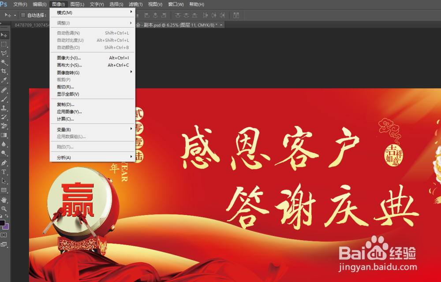Click distribute vertical centers icon

point(186,15)
